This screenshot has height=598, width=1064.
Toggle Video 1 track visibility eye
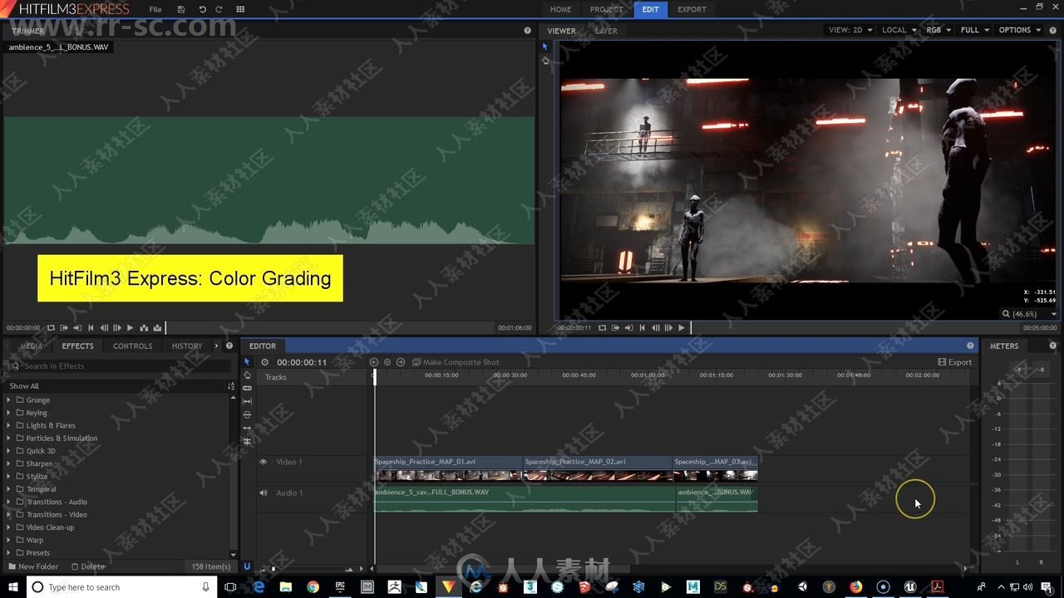pyautogui.click(x=264, y=462)
